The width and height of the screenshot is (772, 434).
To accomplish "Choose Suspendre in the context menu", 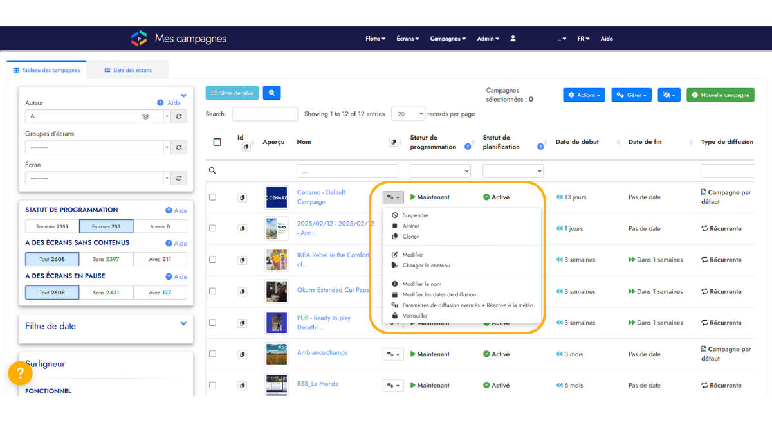I will 415,215.
